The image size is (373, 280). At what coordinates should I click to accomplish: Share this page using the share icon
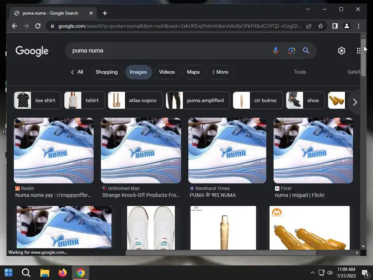pos(309,26)
